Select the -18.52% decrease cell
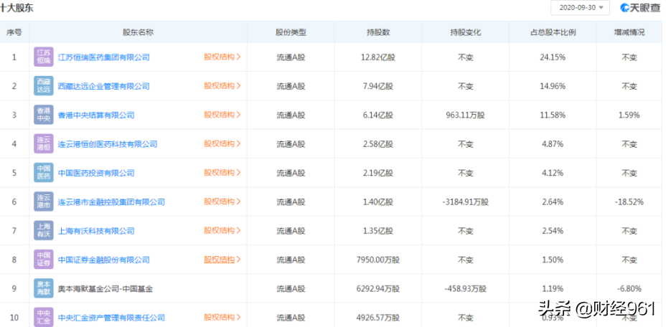The width and height of the screenshot is (666, 327). (629, 202)
